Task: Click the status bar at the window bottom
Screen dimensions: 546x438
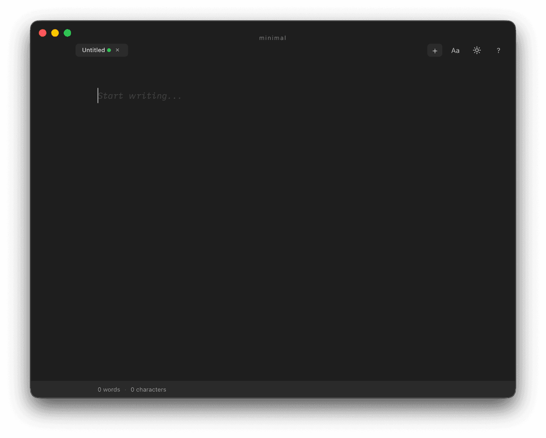Action: coord(273,389)
